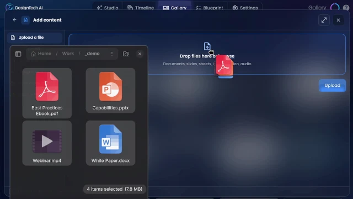The image size is (353, 199).
Task: Click Drop files here or browse text
Action: (x=207, y=56)
